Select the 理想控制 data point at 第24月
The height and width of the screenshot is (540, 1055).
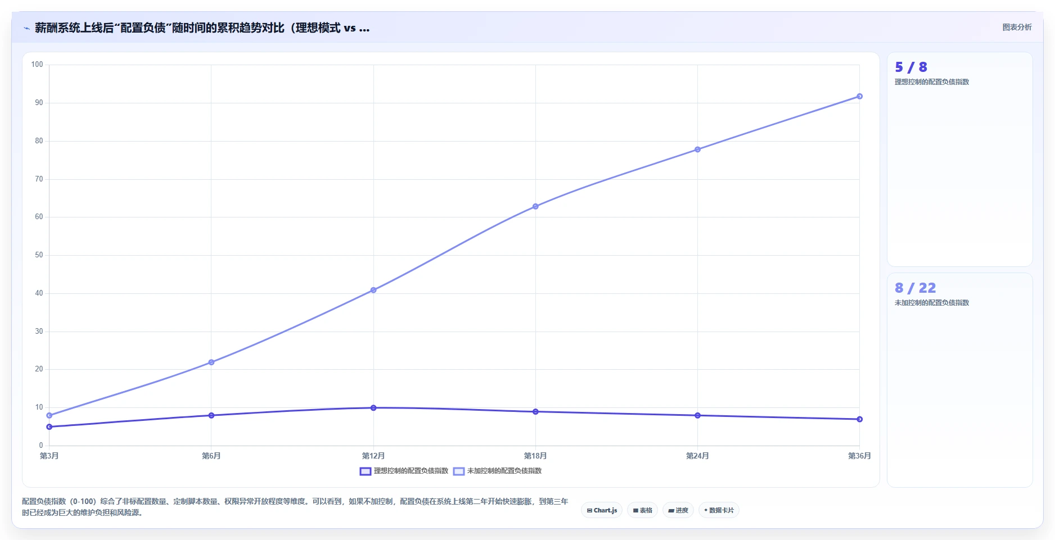pos(697,415)
